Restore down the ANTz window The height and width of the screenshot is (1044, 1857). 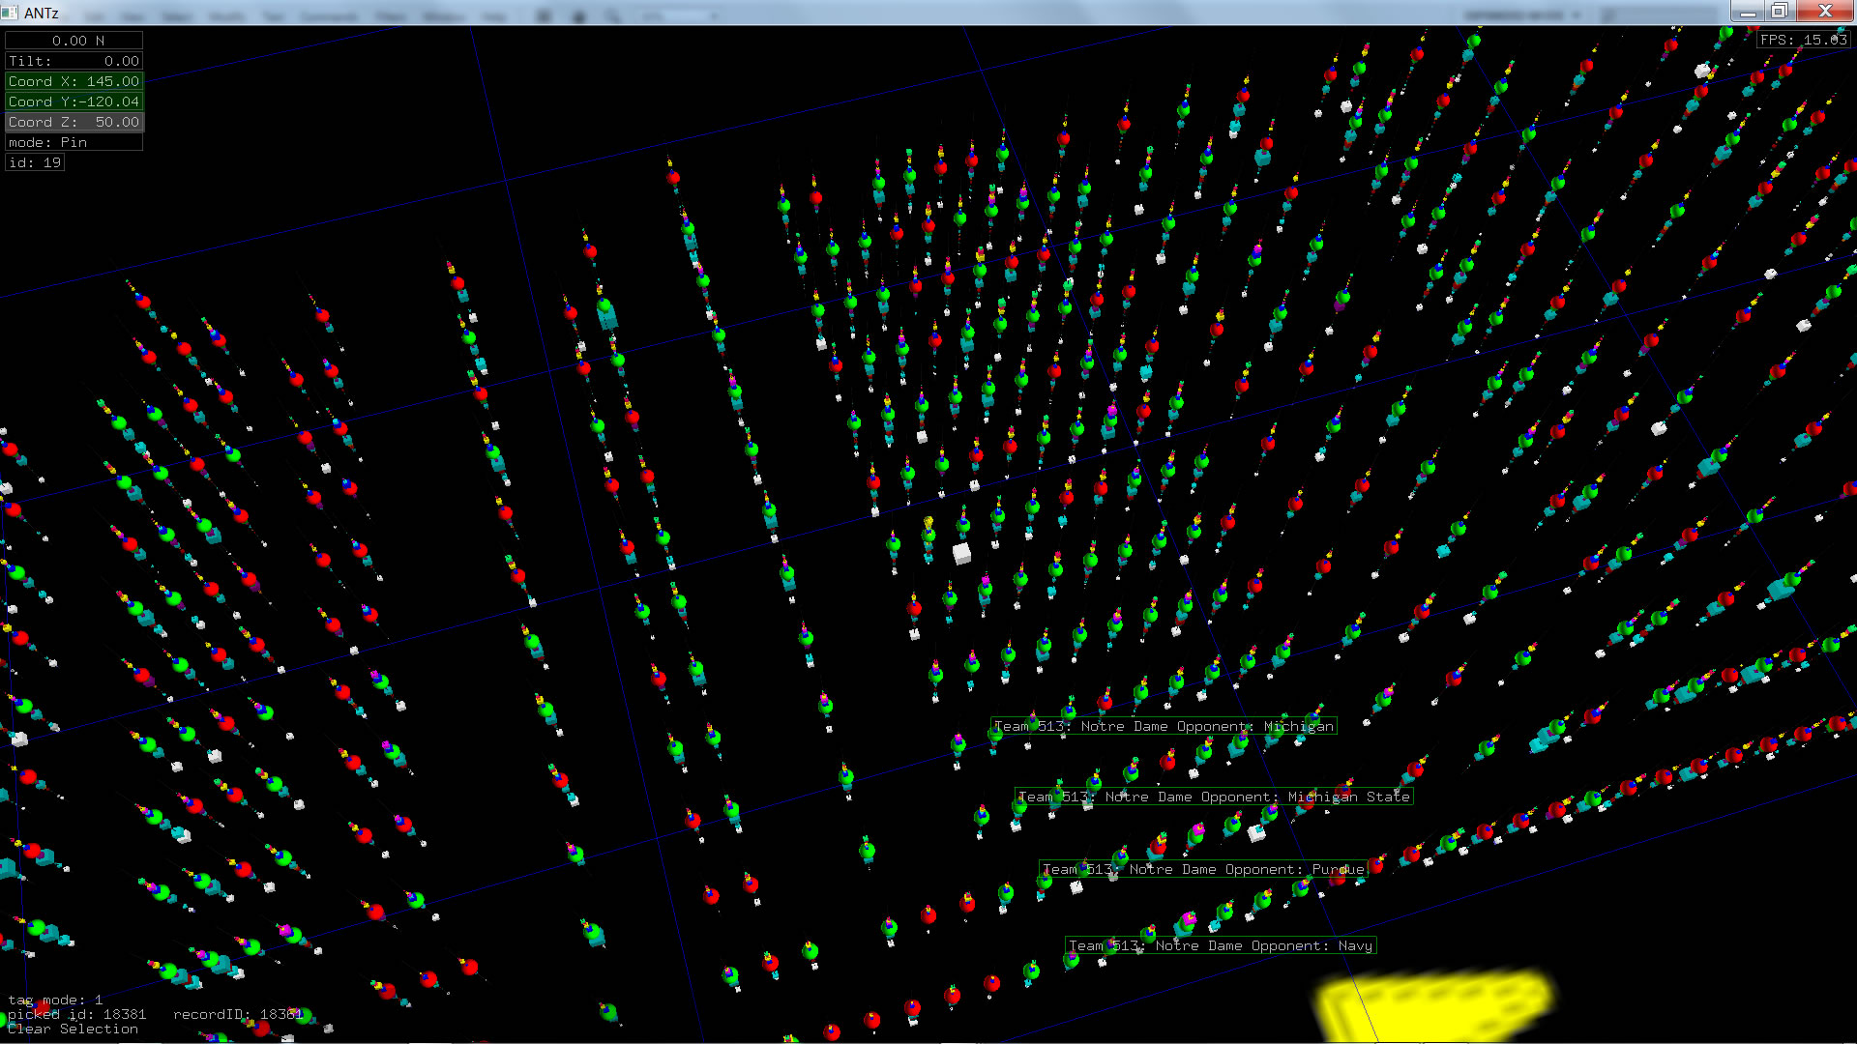[x=1780, y=12]
